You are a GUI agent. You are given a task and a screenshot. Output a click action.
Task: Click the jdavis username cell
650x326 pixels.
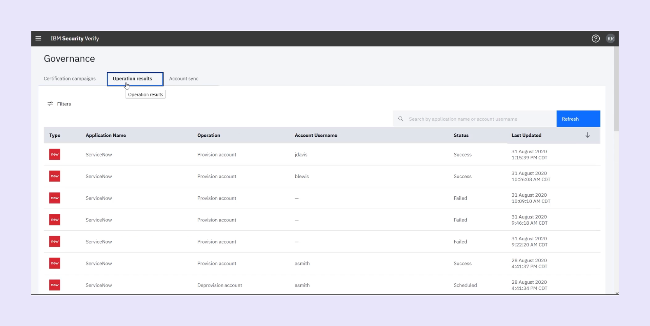pyautogui.click(x=301, y=154)
